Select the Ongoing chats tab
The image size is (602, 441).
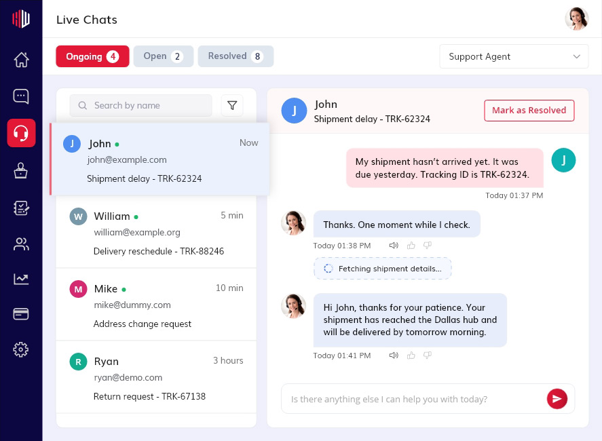[x=92, y=56]
